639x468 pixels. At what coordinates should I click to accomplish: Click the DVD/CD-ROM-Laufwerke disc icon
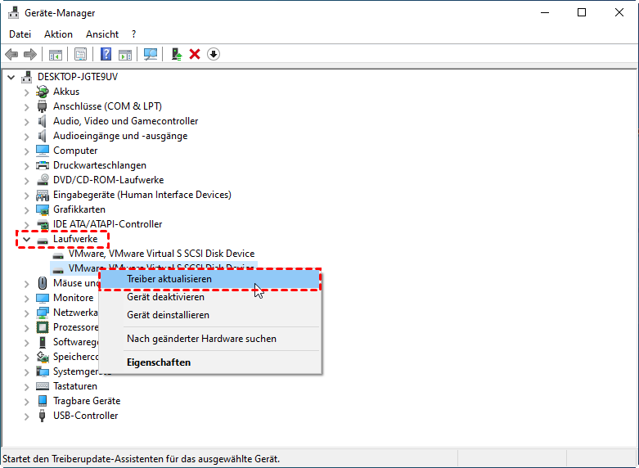[43, 180]
